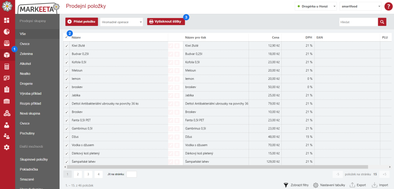This screenshot has width=394, height=189.
Task: Click the clipboard list icon in sidebar
Action: [7, 90]
